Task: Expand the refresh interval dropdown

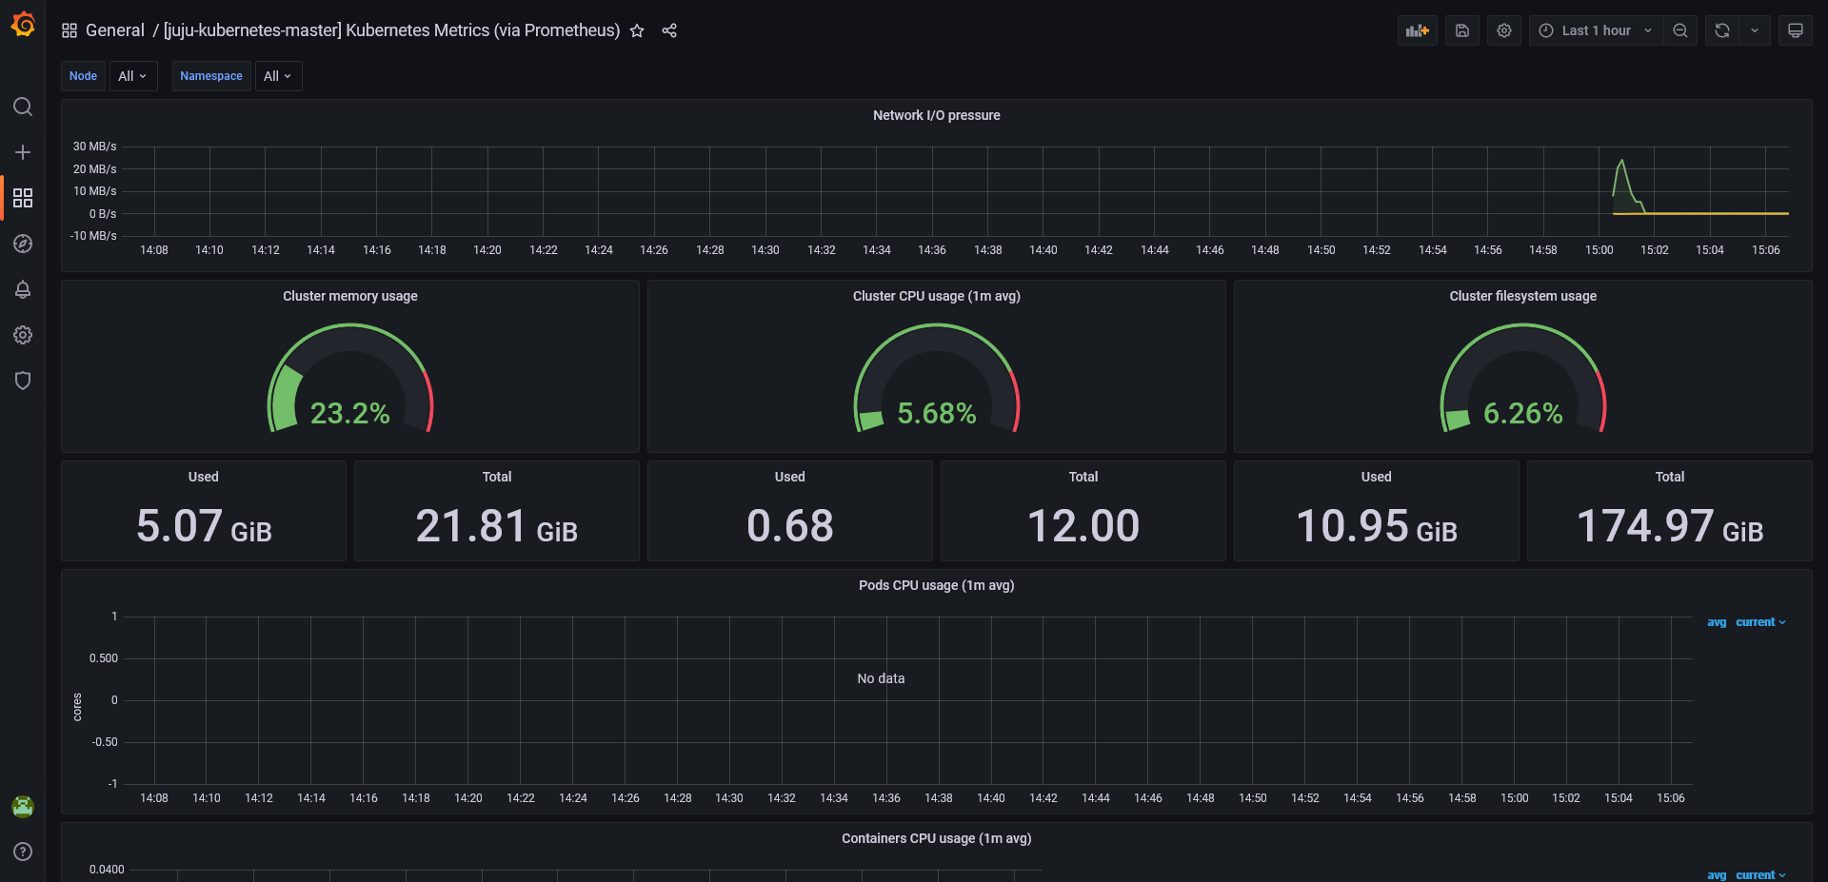Action: click(x=1756, y=29)
